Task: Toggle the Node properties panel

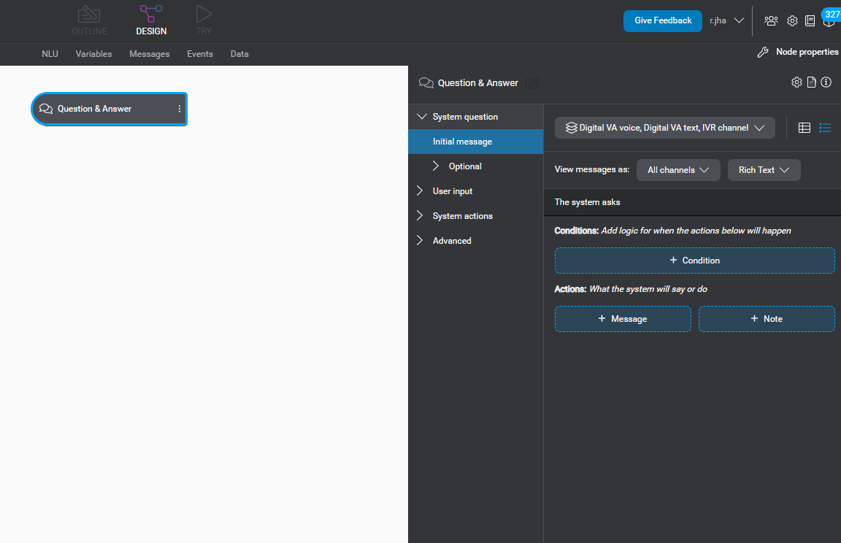Action: click(x=798, y=52)
